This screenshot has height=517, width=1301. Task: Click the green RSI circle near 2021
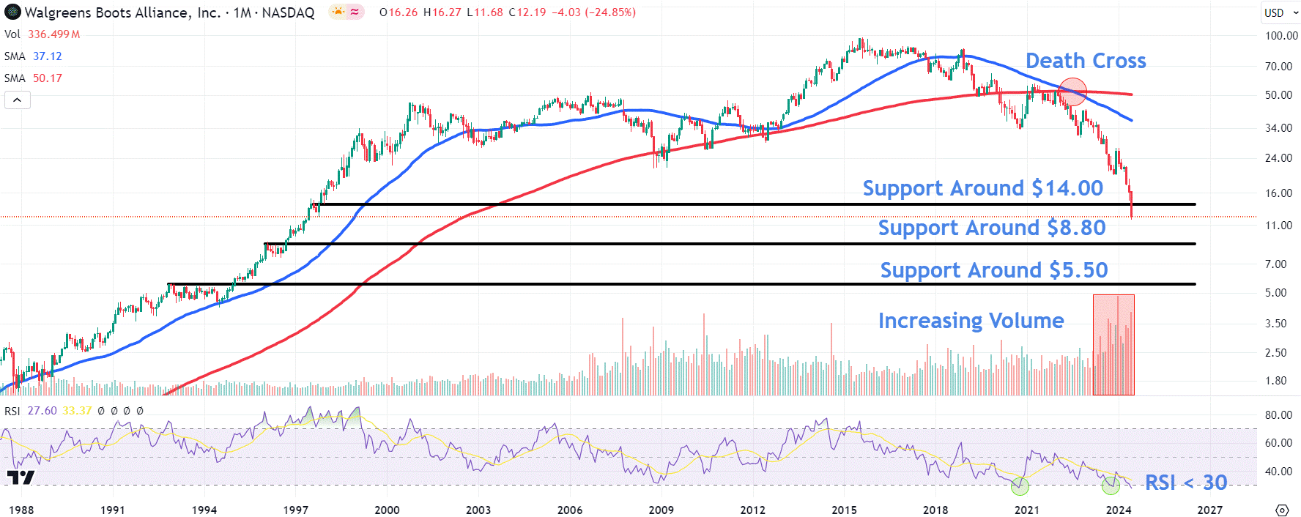pos(1020,486)
